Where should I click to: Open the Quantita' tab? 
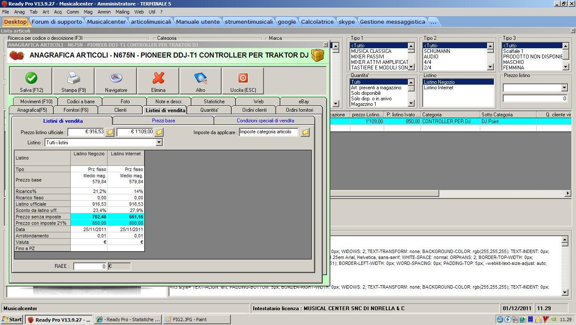209,110
